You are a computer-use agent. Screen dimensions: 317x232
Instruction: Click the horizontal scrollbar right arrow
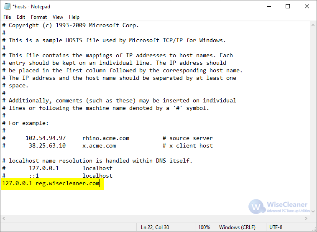(306, 219)
